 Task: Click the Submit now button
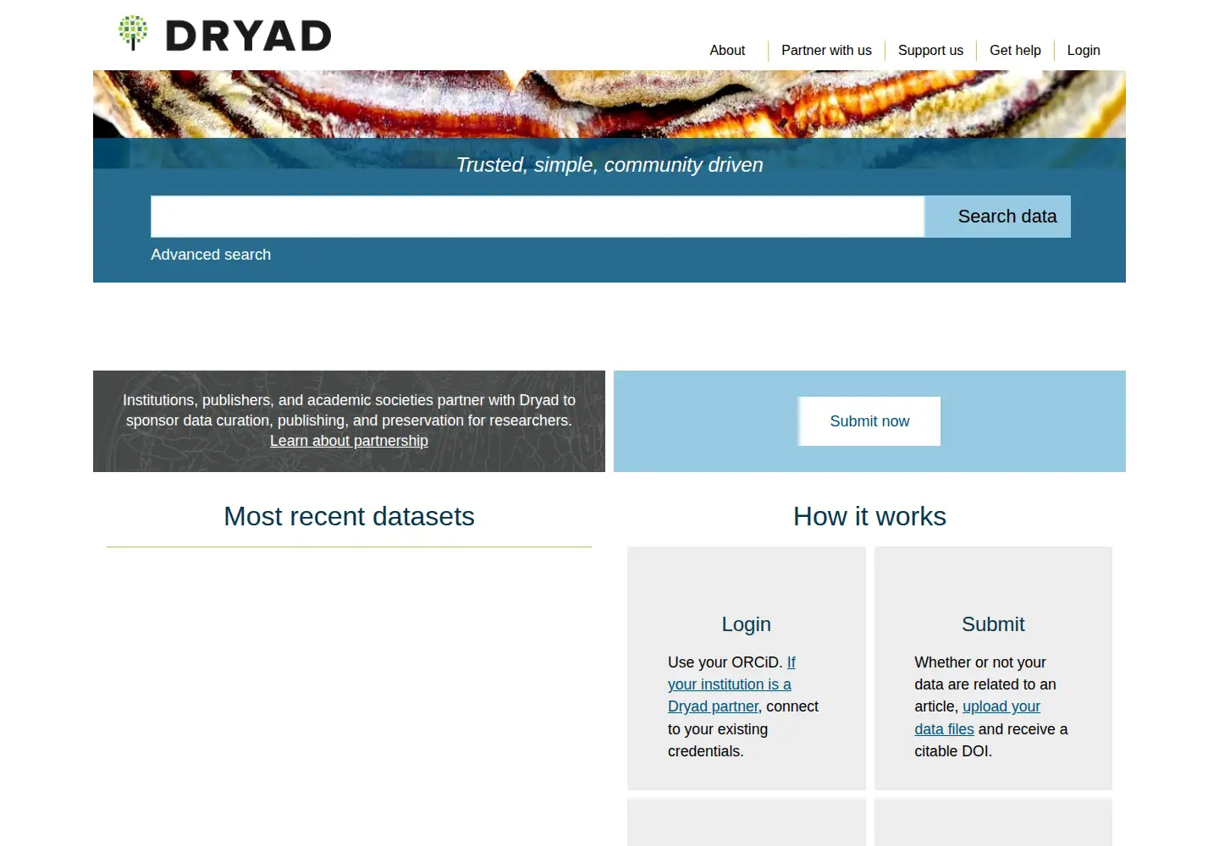coord(869,421)
